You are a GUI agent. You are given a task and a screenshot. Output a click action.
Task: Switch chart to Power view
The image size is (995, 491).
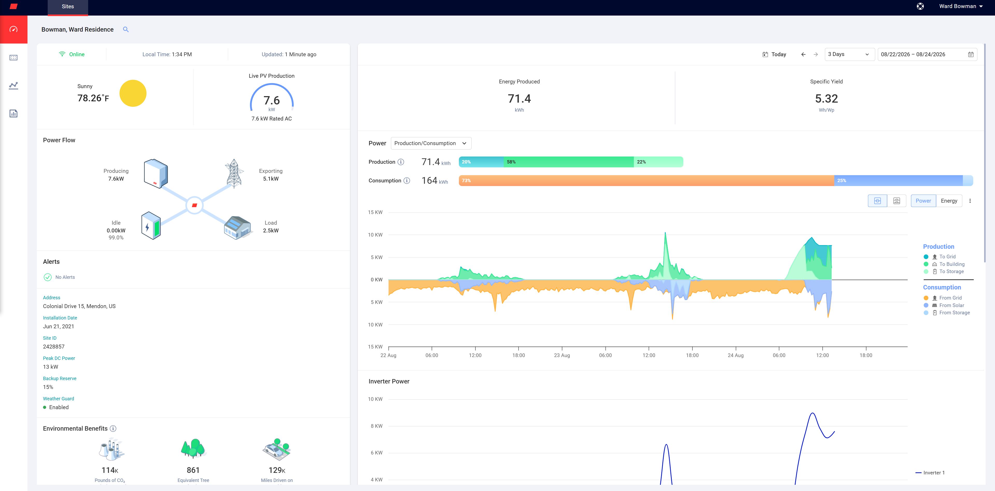pos(923,201)
